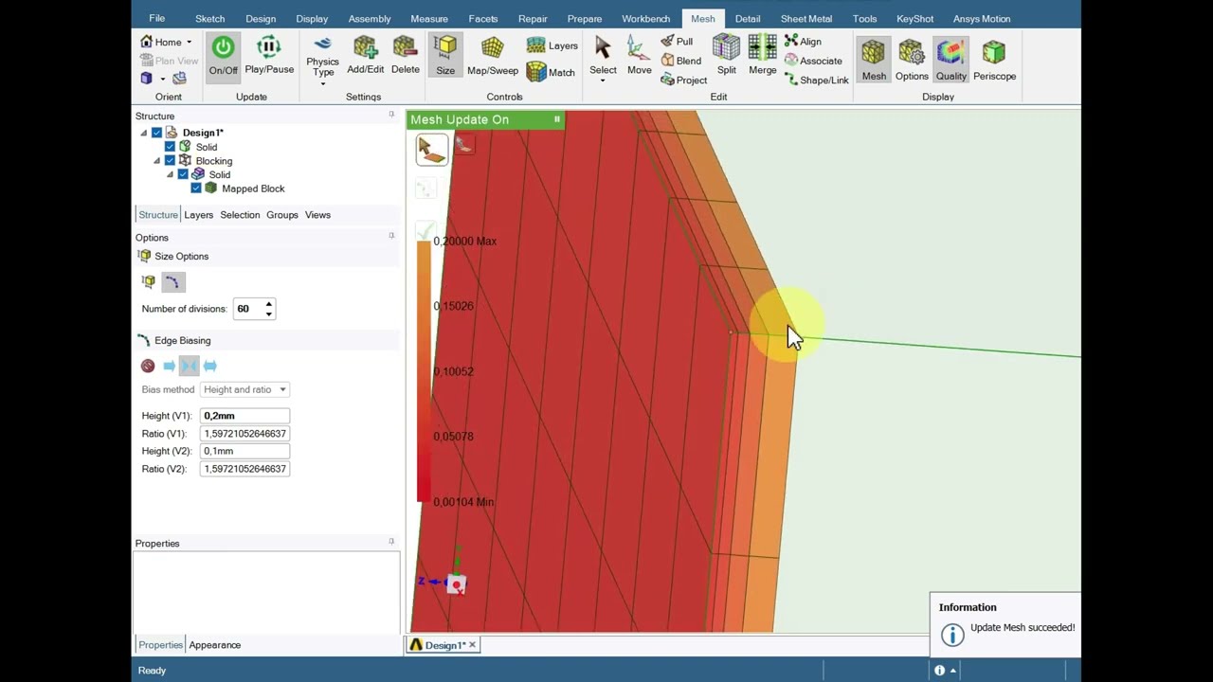Close the Design1 document tab
This screenshot has width=1213, height=682.
click(472, 645)
